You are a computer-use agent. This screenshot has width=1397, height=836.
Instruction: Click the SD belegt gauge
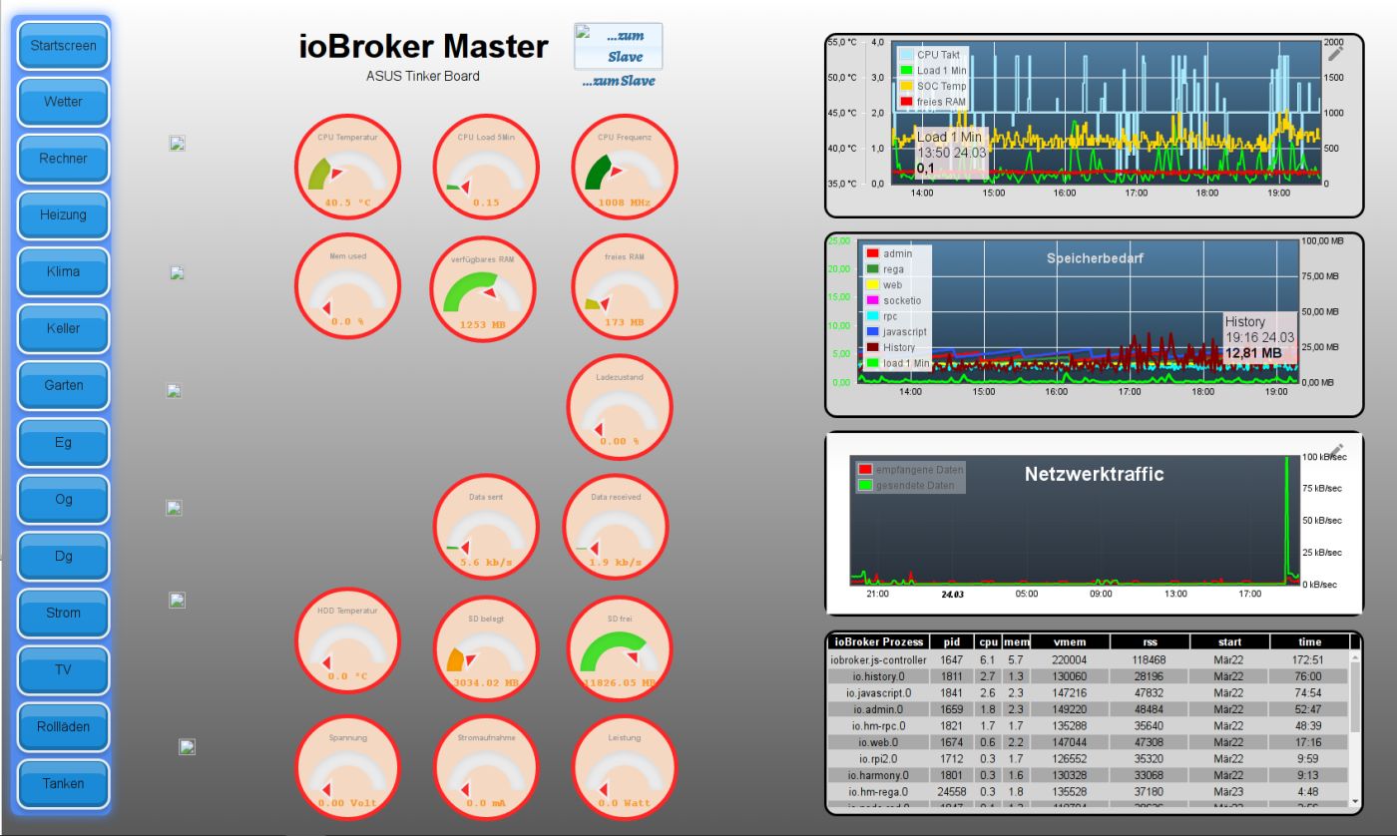tap(486, 650)
